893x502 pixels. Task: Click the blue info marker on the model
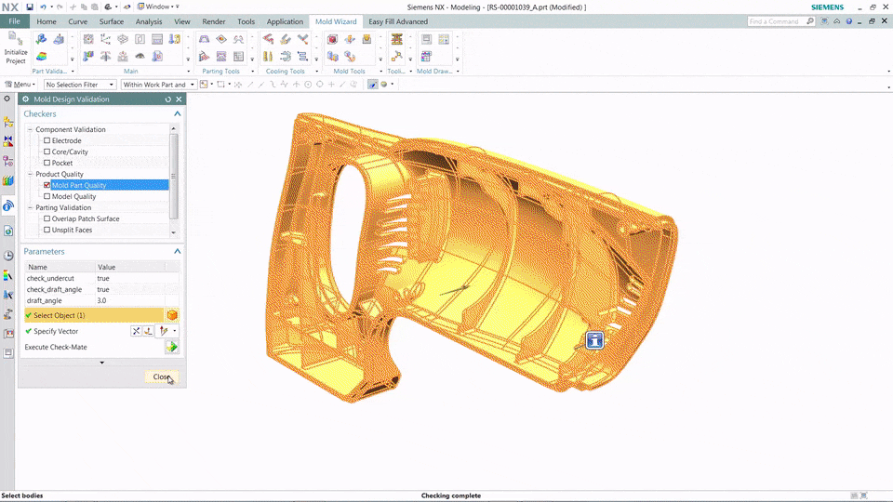point(594,340)
